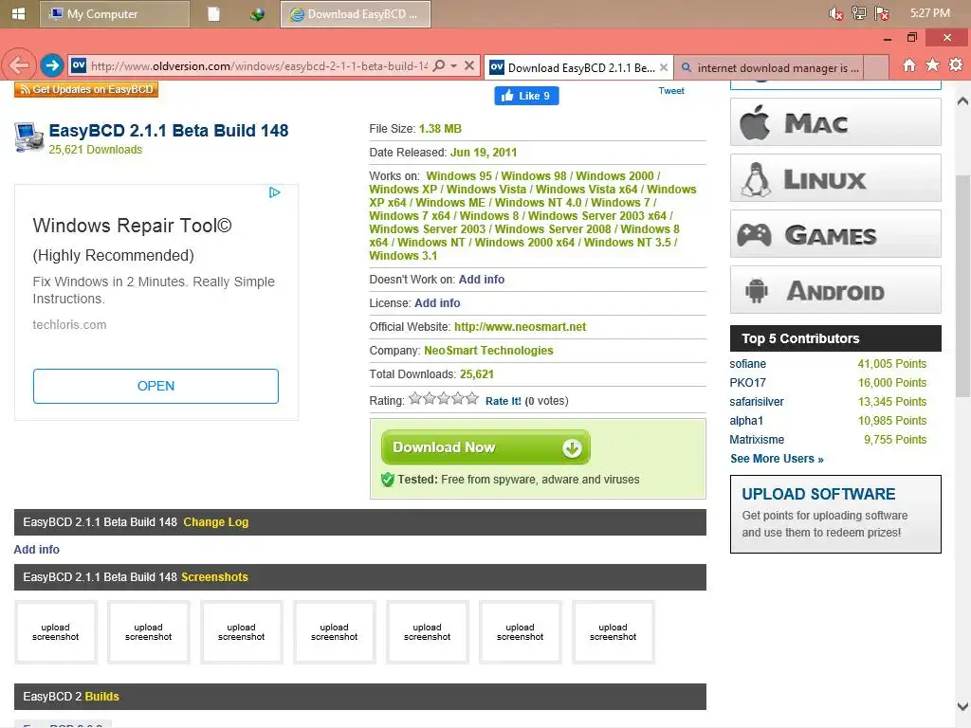Open the browser Tools gear icon
This screenshot has width=971, height=728.
956,65
